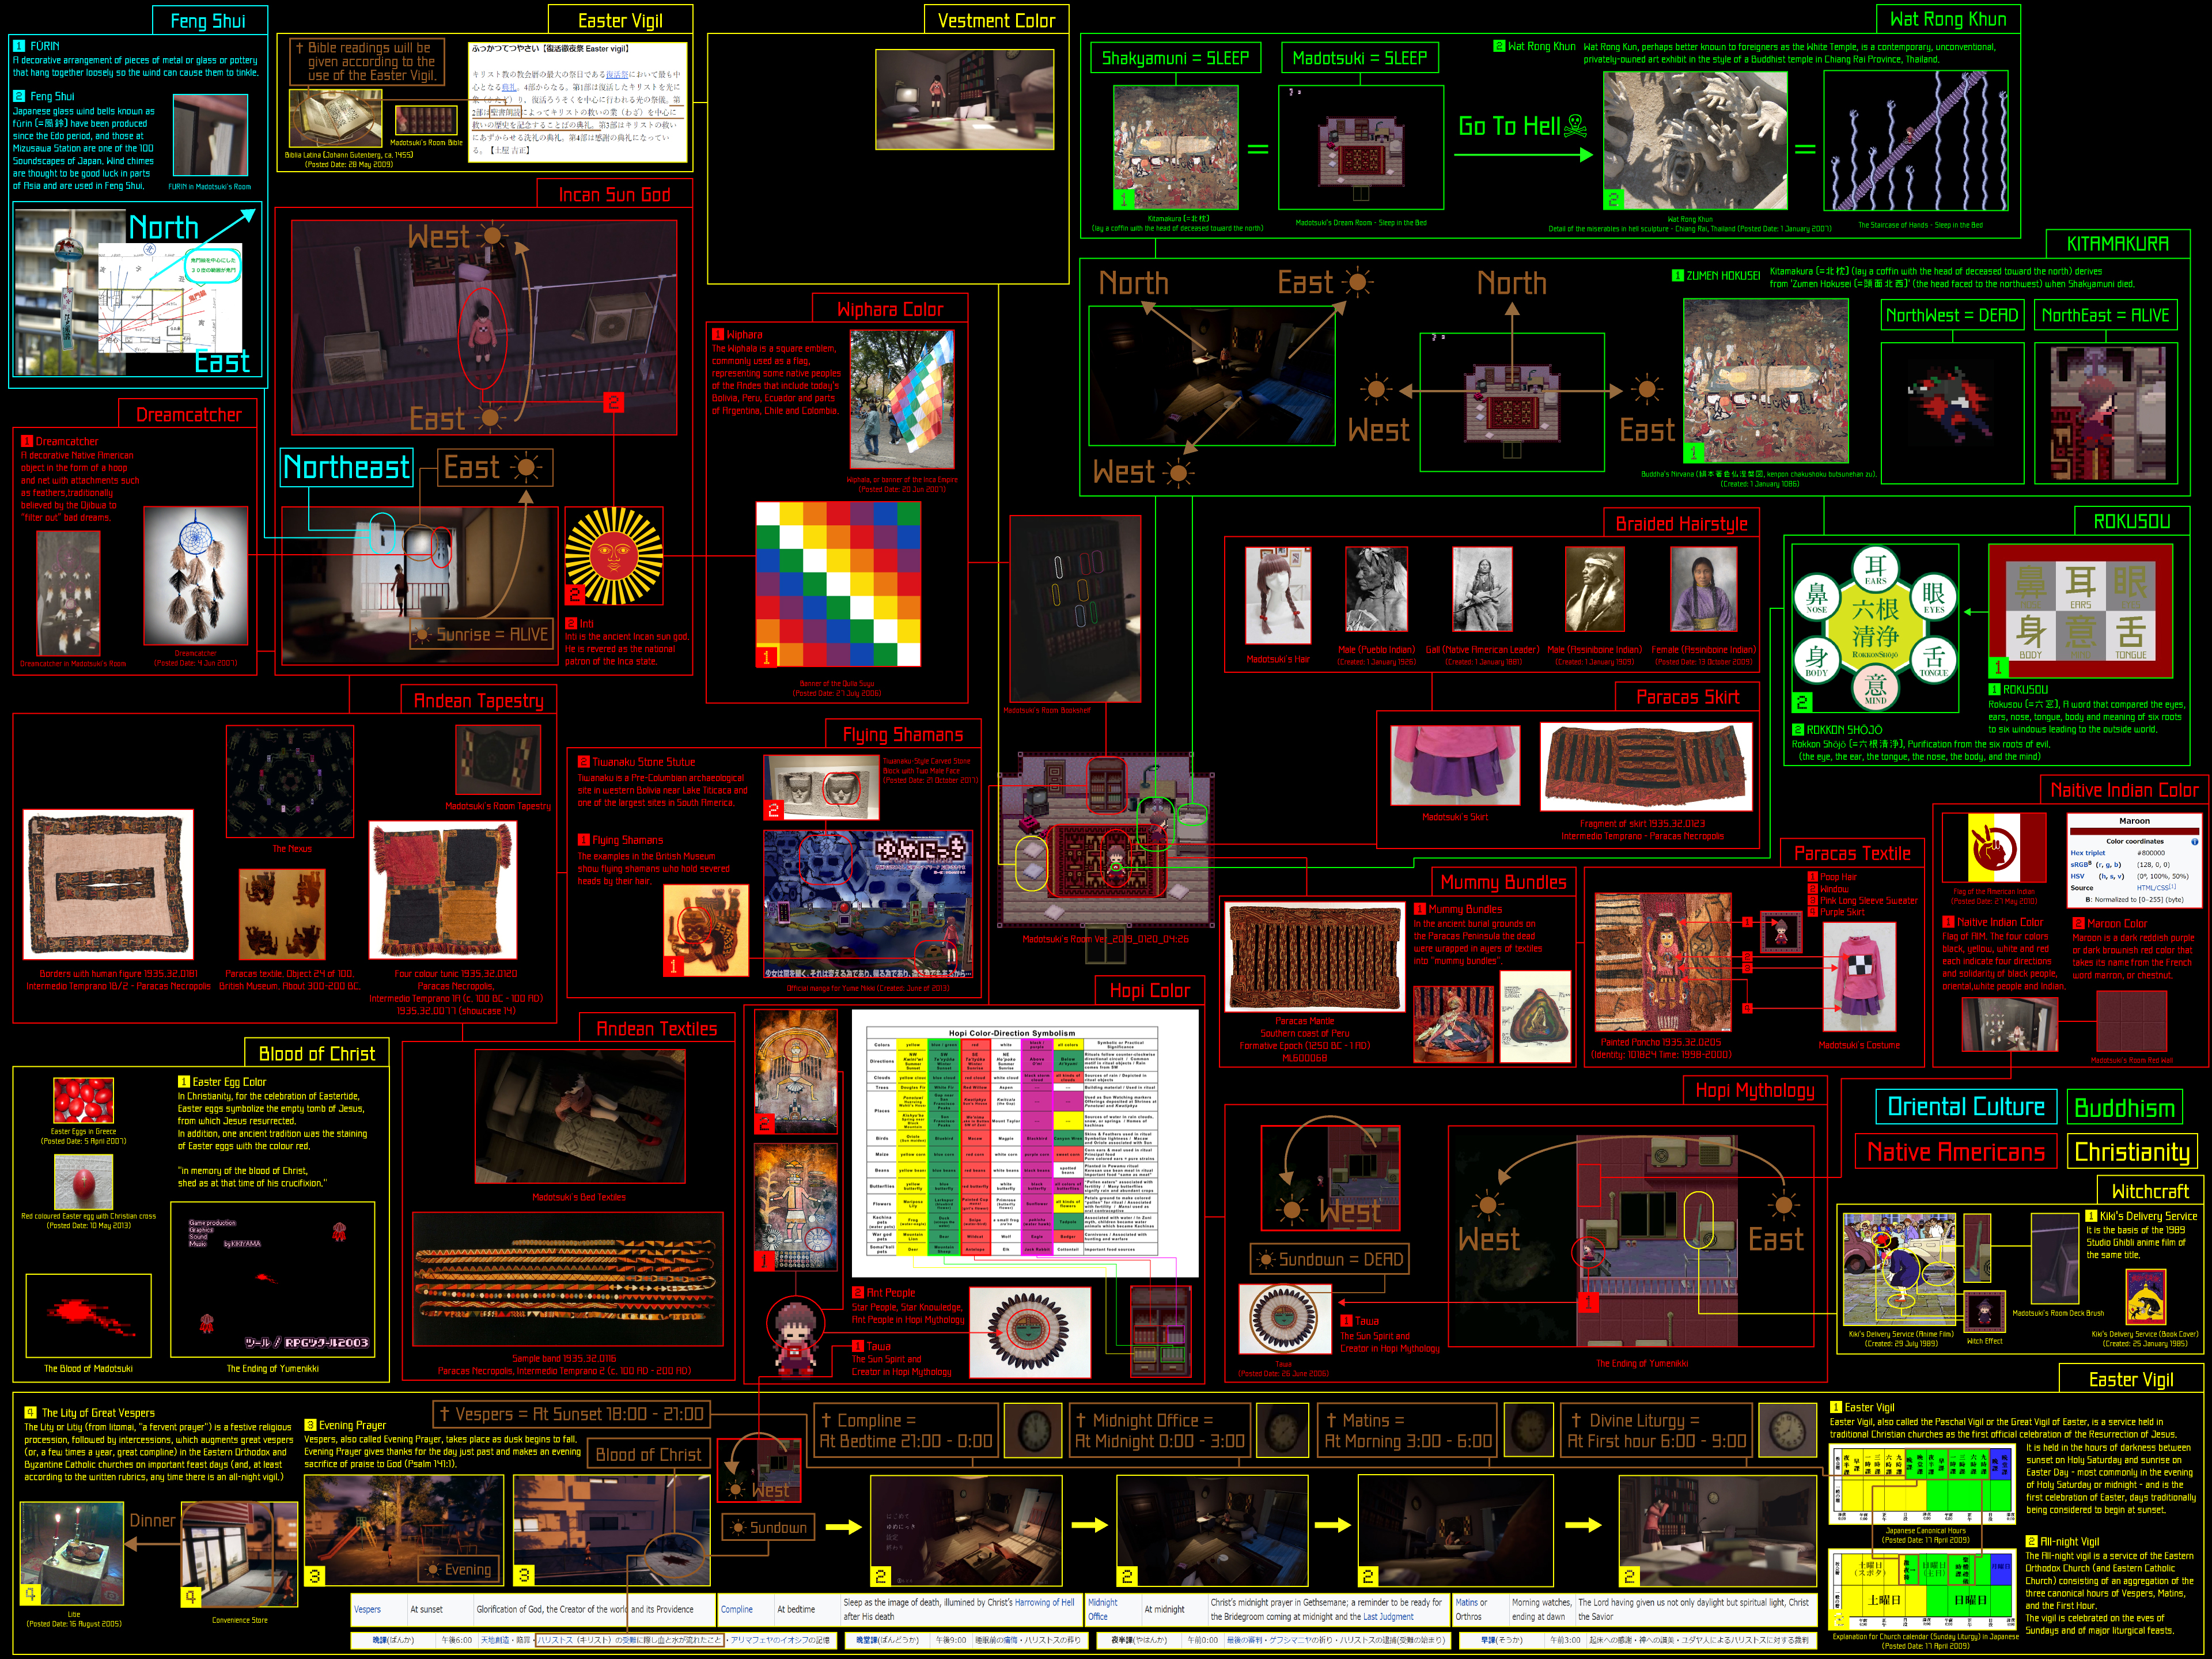Select the clock image next to Matins box
This screenshot has width=2212, height=1659.
pyautogui.click(x=1529, y=1430)
